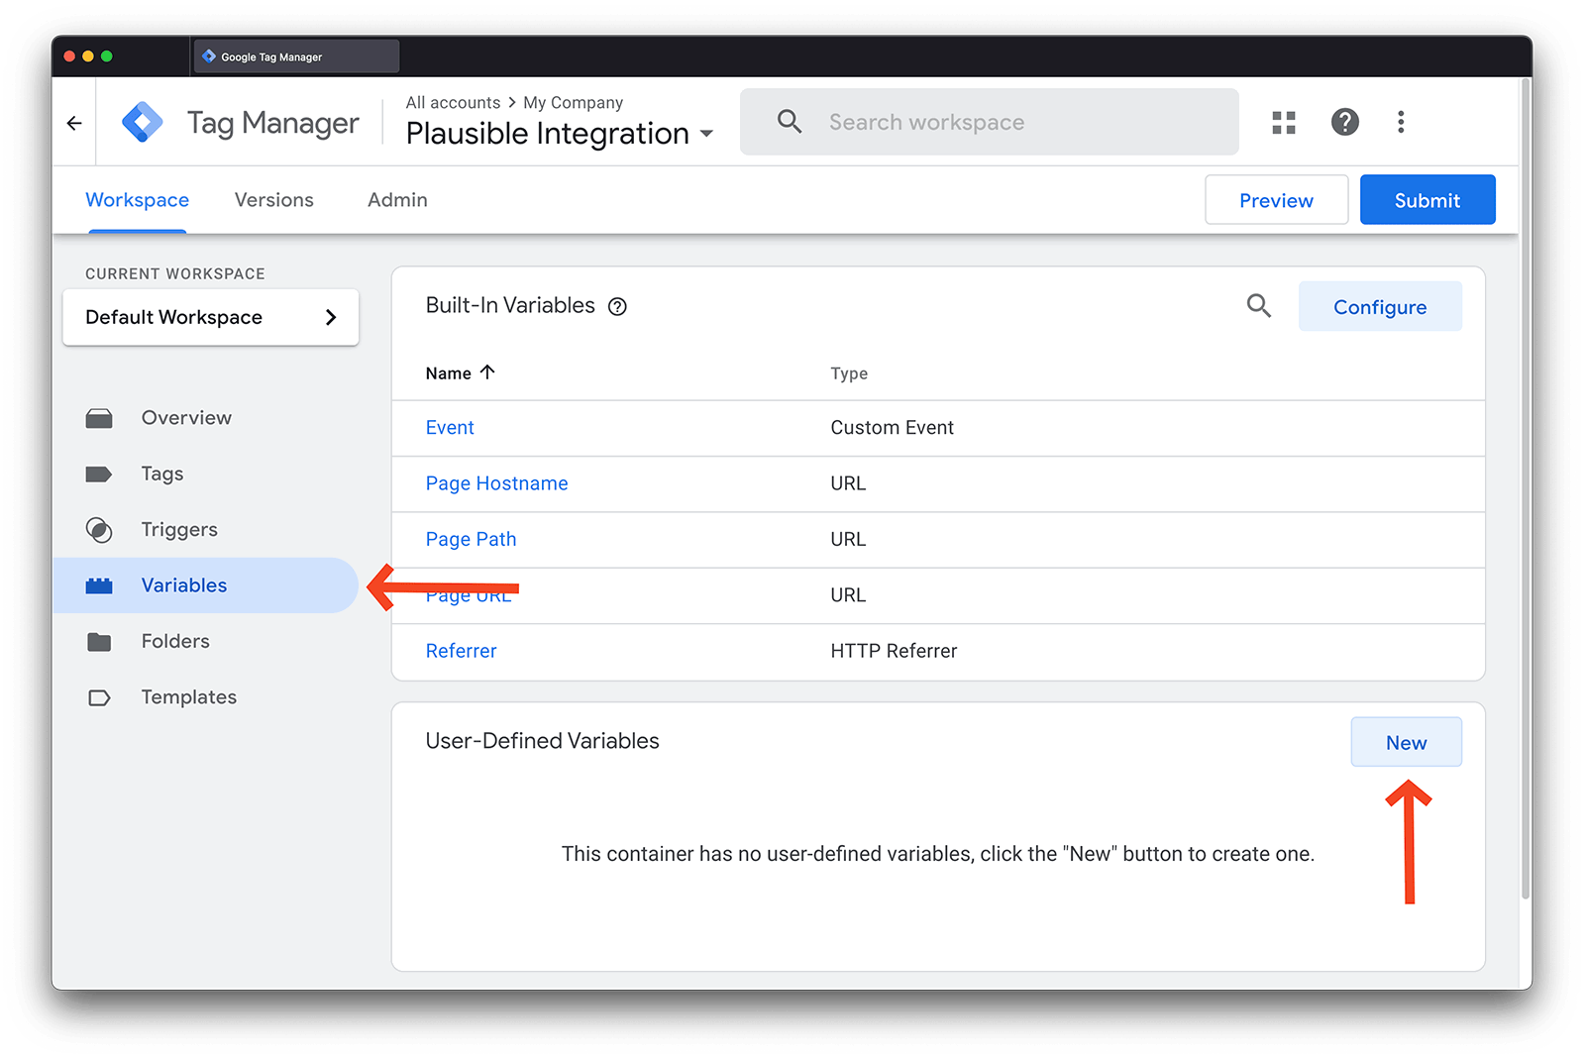Click the Built-In Variables help info icon

[x=617, y=307]
